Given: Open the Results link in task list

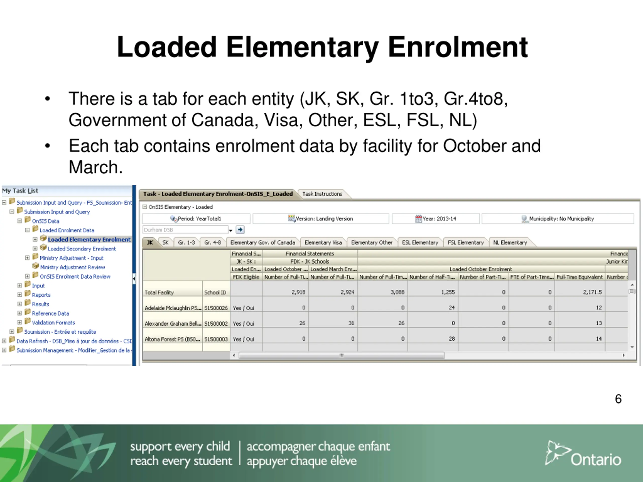Looking at the screenshot, I should (x=40, y=304).
